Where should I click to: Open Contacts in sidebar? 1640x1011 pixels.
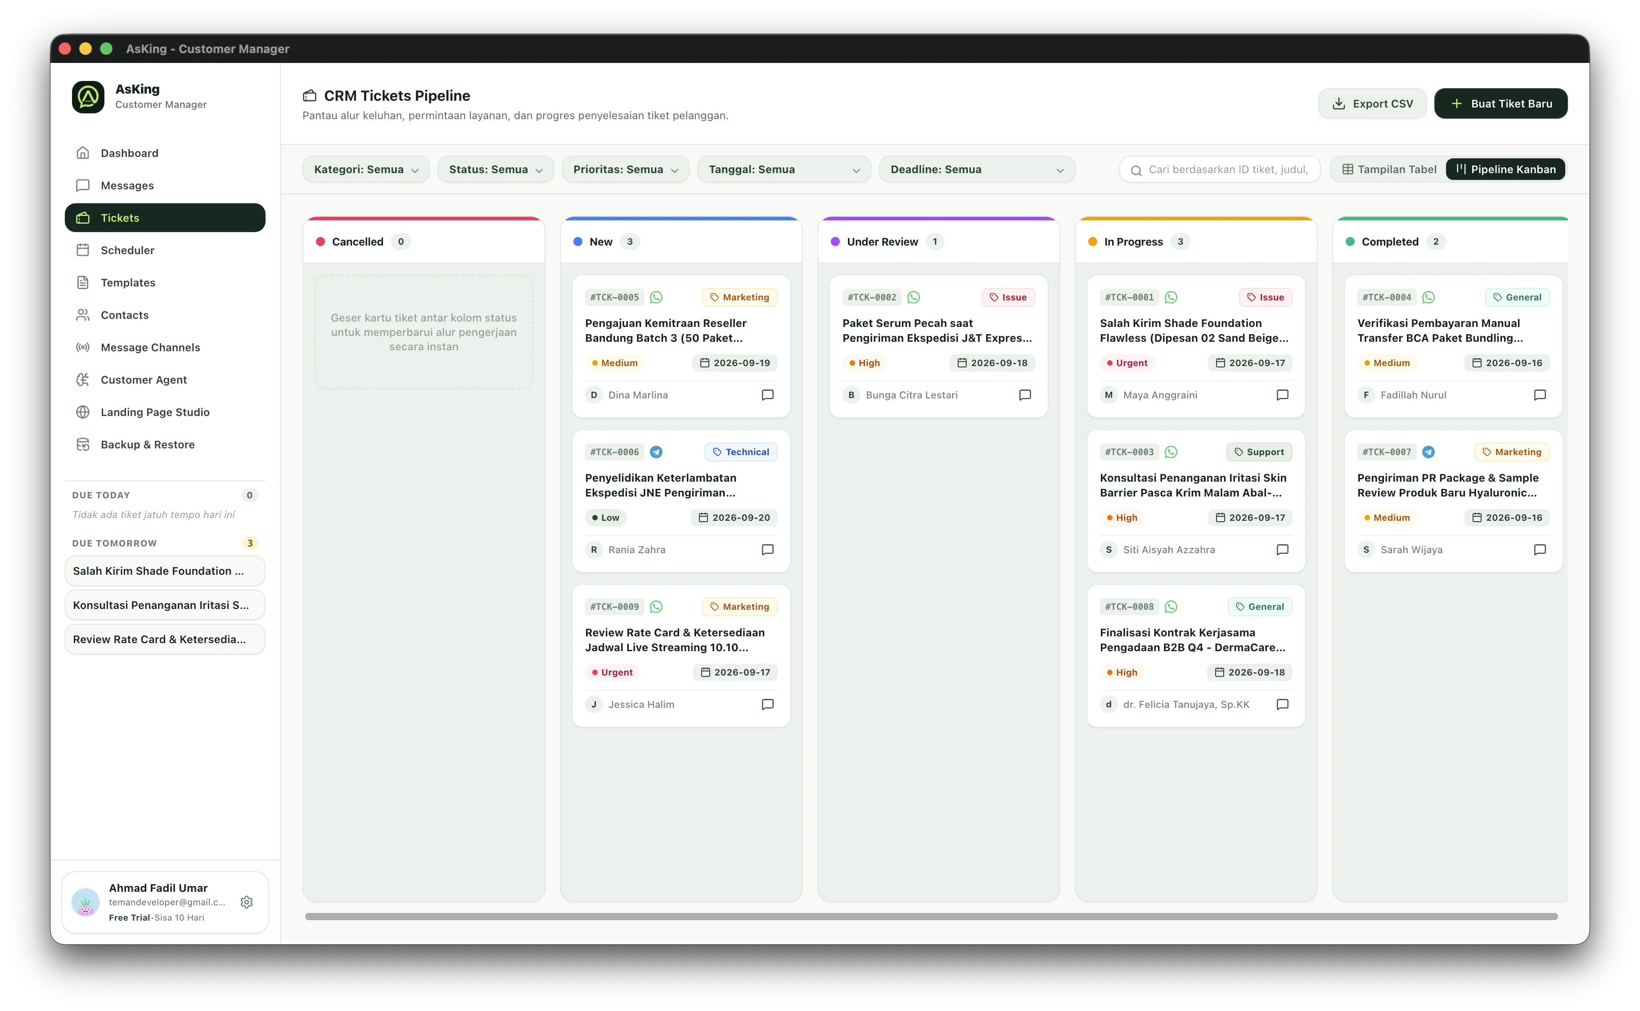(x=165, y=315)
